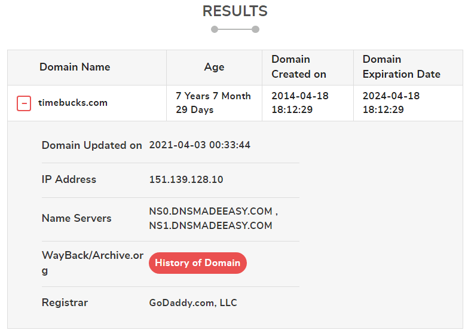Click the Domain Name column header
Viewport: 468px width, 333px height.
tap(75, 67)
